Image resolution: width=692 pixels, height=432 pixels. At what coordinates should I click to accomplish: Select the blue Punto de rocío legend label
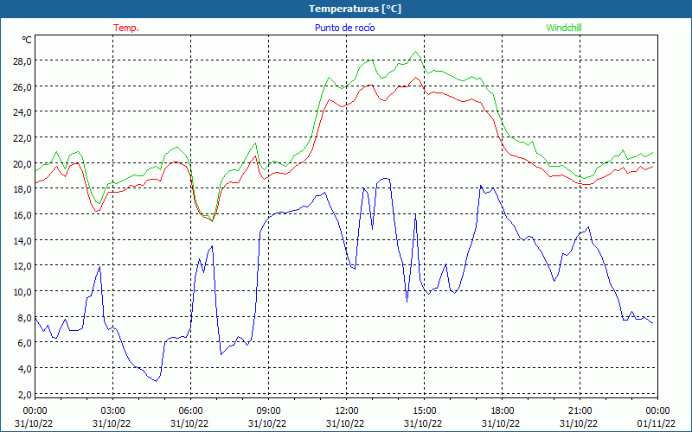click(x=344, y=28)
